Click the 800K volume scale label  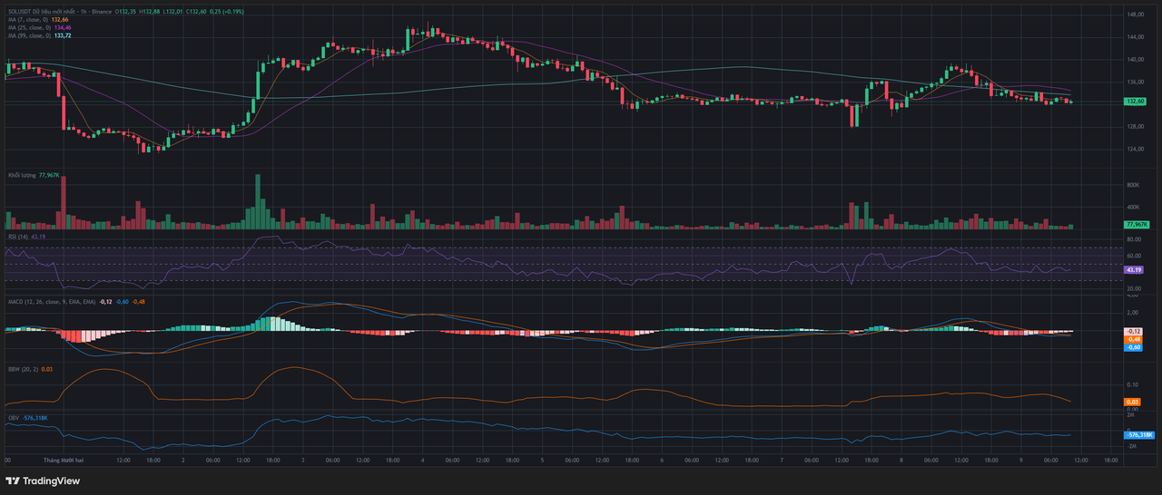click(x=1133, y=185)
